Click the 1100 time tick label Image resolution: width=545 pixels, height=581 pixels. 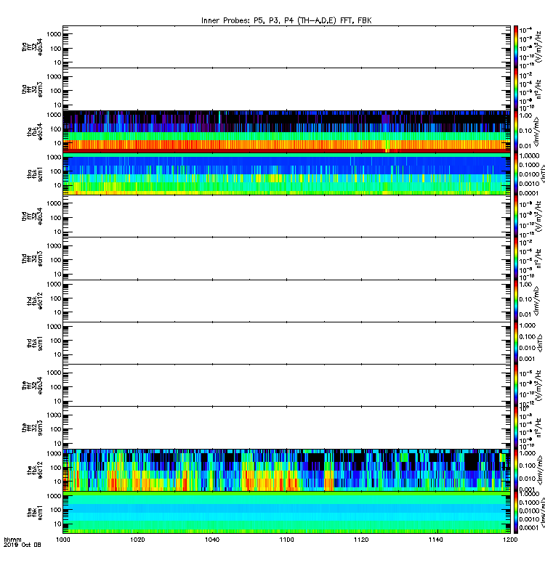tap(286, 540)
